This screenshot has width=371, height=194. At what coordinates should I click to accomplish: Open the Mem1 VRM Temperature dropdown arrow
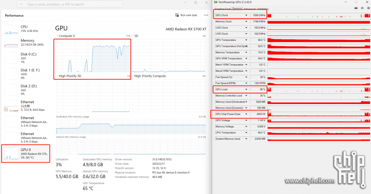[246, 65]
